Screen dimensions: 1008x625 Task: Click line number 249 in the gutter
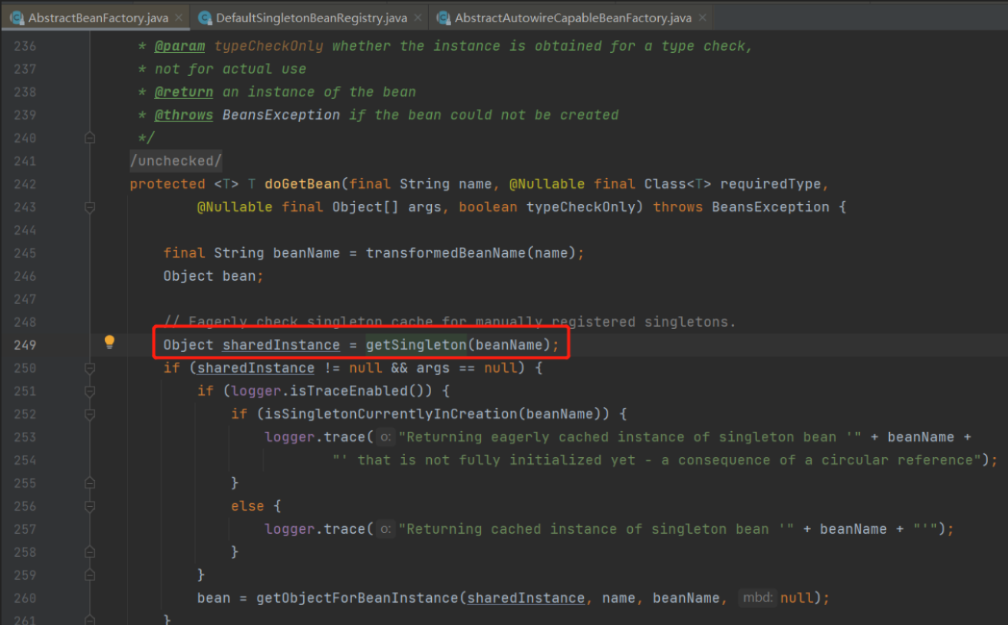25,345
